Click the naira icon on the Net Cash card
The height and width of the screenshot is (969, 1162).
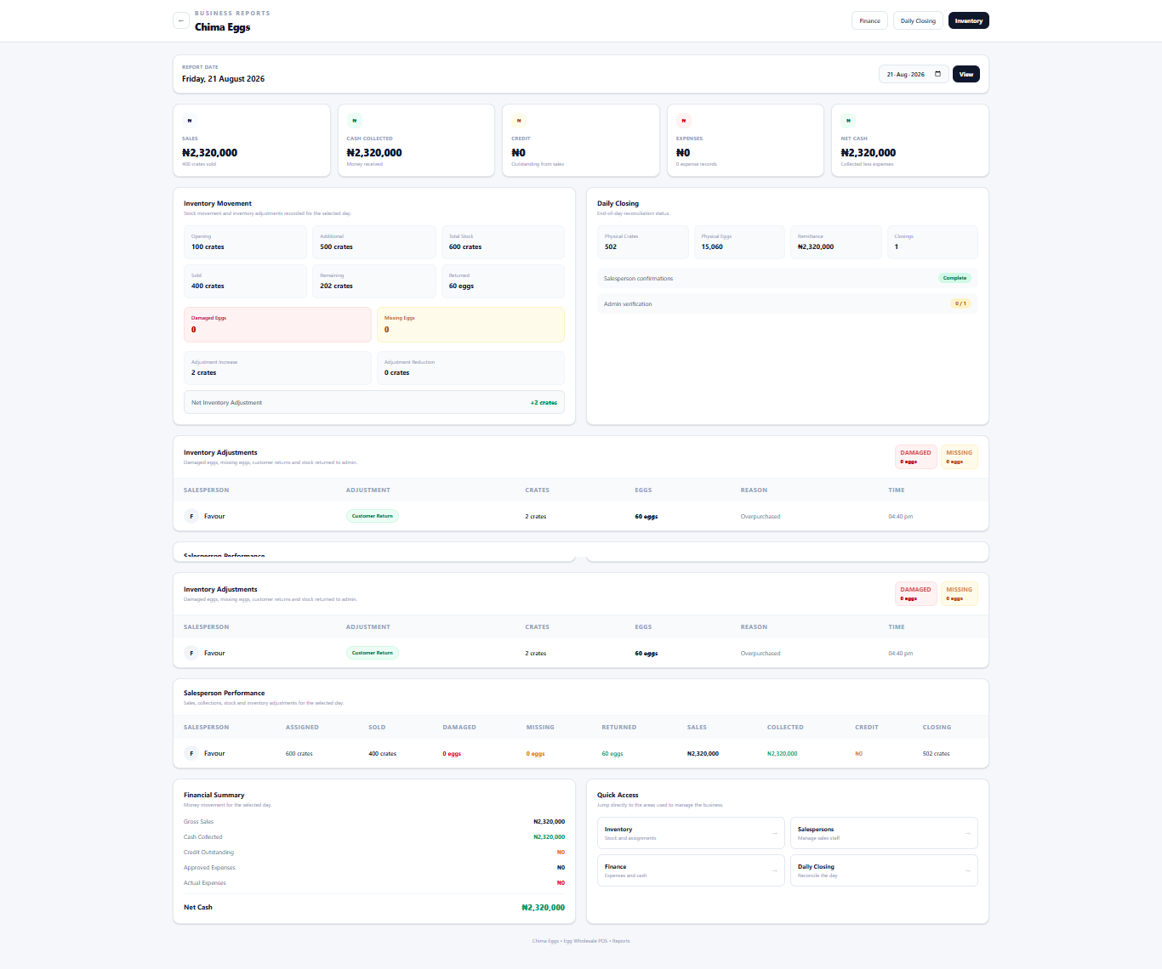click(848, 121)
